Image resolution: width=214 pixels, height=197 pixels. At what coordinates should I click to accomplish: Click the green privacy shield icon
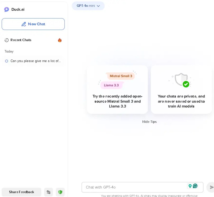[x=60, y=192]
